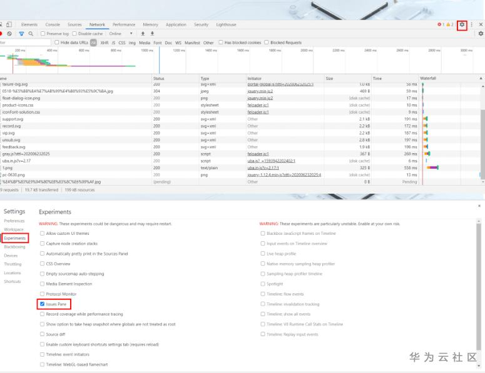Open the Application tab
Viewport: 485px width, 373px height.
click(176, 25)
